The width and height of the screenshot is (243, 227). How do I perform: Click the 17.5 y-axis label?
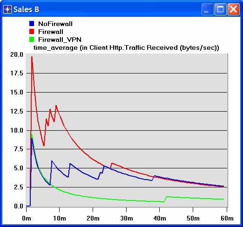pos(17,73)
